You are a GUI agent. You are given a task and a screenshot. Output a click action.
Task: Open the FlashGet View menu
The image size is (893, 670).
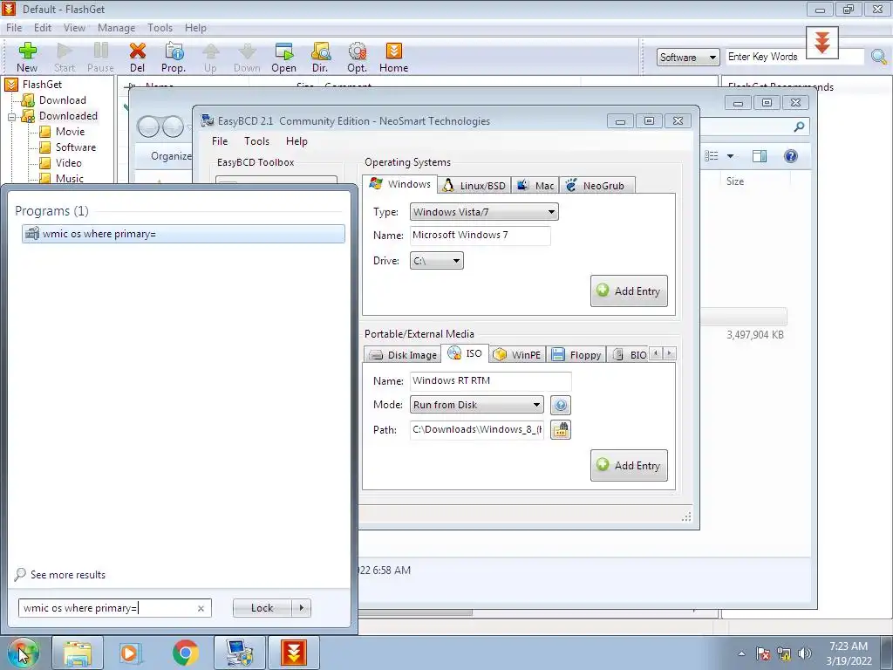(74, 28)
